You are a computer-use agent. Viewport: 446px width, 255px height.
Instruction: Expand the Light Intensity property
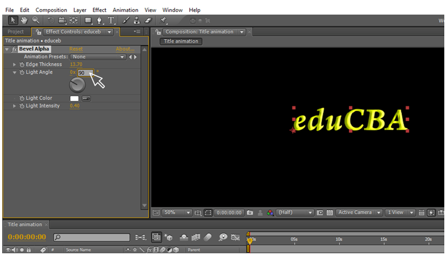click(14, 106)
